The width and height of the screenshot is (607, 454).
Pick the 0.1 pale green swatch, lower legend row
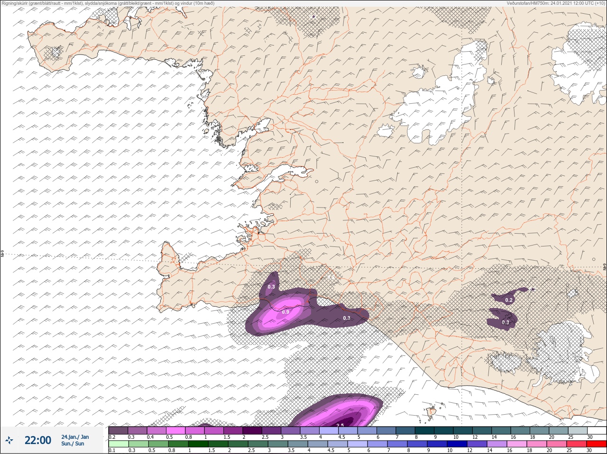tap(118, 444)
